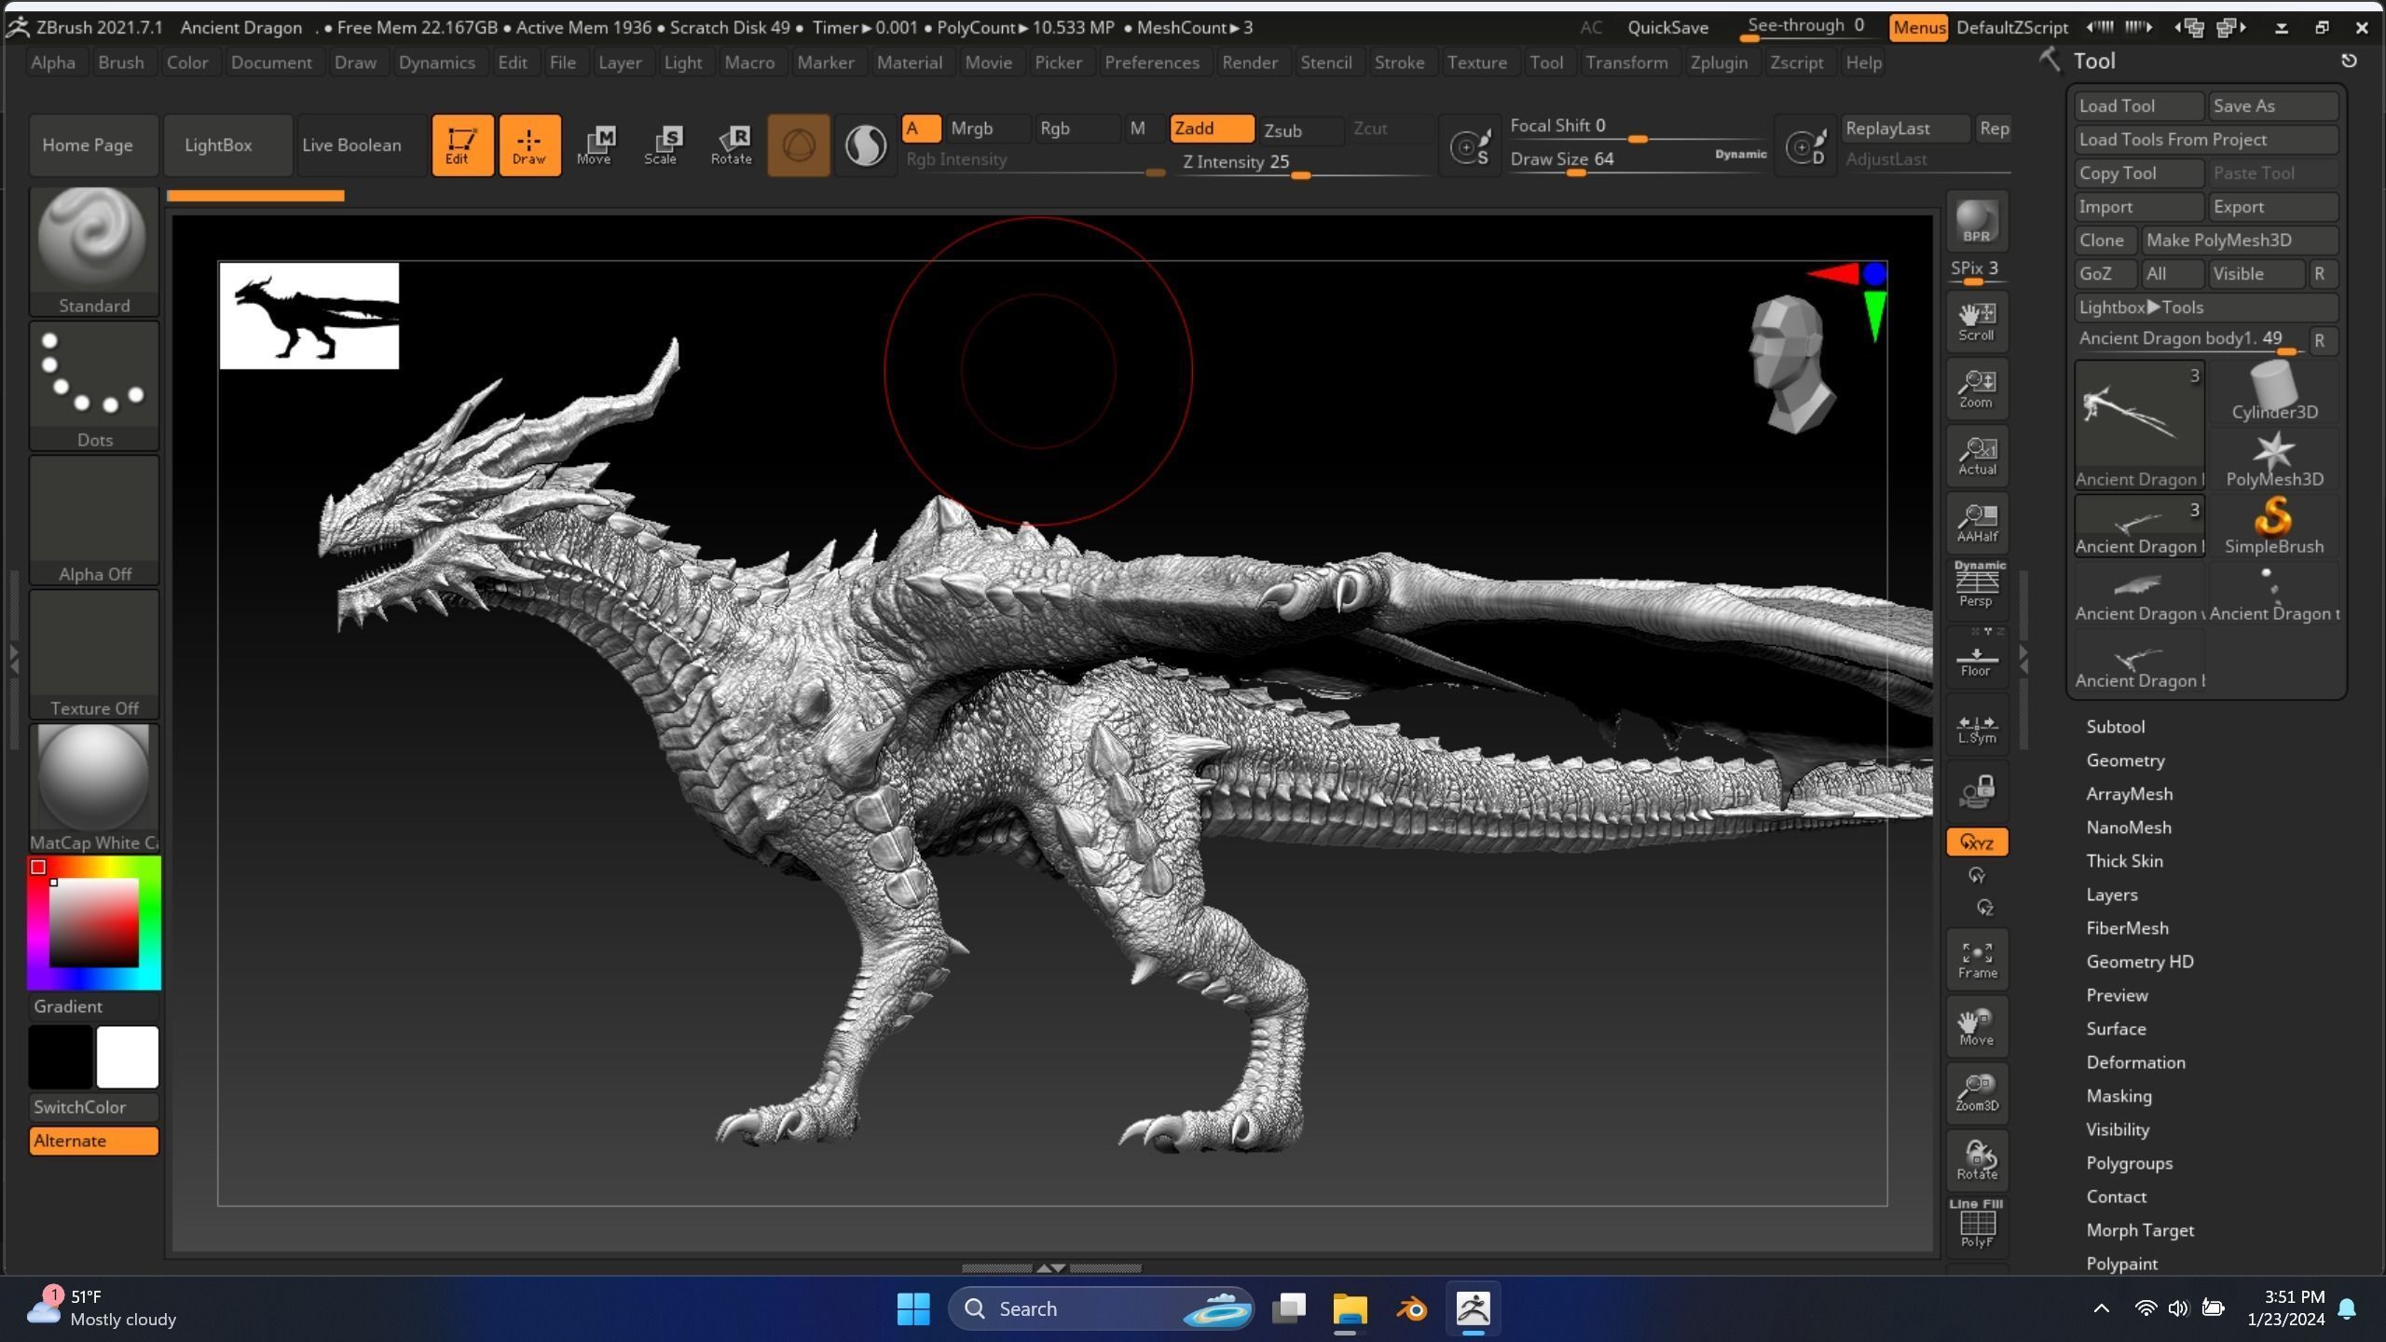This screenshot has height=1342, width=2386.
Task: Click the Export tool button
Action: pyautogui.click(x=2272, y=207)
